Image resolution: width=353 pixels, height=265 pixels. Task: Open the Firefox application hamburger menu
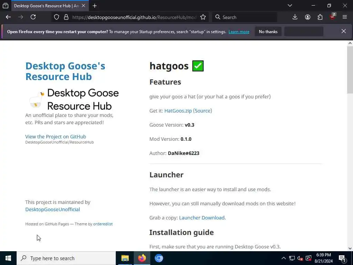pos(345,17)
